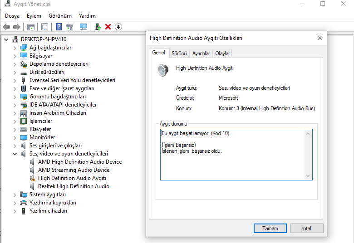Click the Microsoft manufacturer value

(228, 98)
